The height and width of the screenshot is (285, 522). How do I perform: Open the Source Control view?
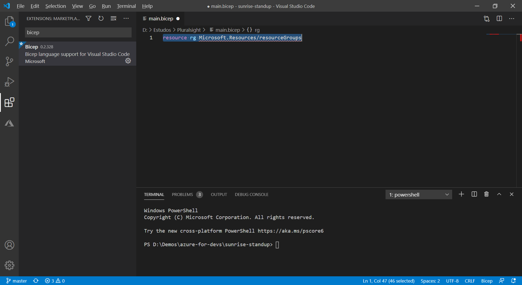tap(10, 61)
